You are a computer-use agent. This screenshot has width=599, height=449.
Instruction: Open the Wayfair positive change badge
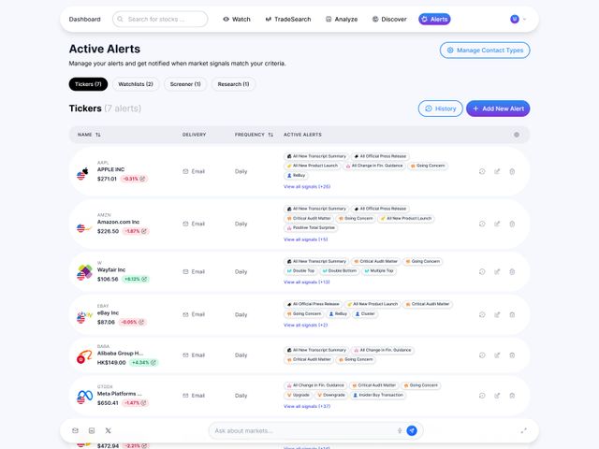[x=135, y=279]
